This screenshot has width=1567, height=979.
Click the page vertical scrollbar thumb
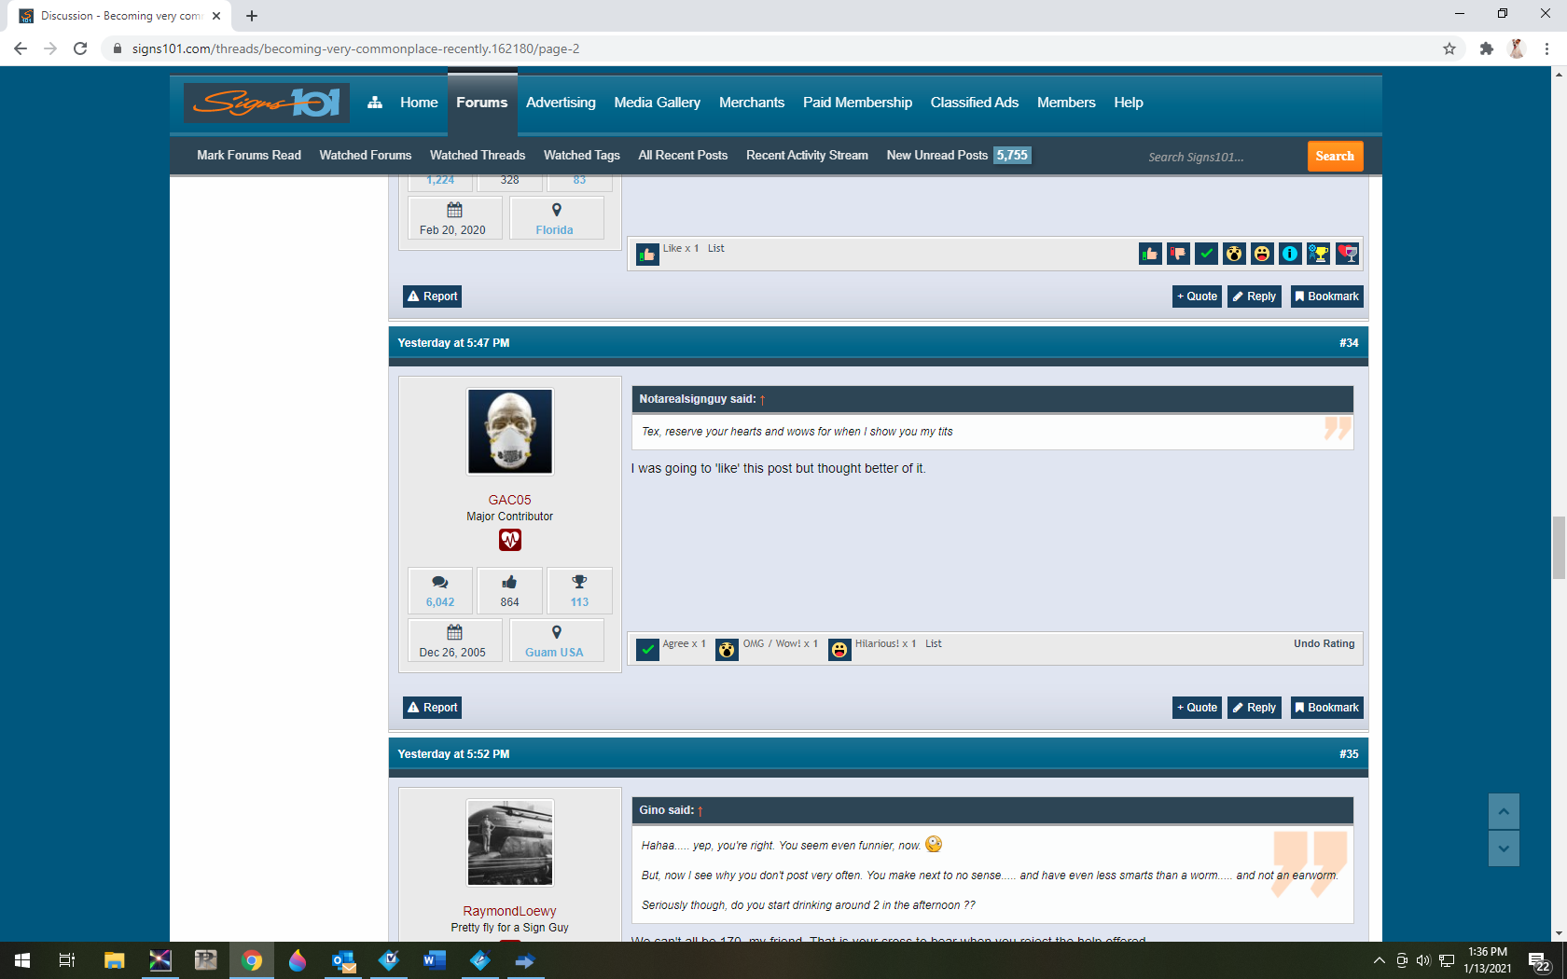(1559, 547)
